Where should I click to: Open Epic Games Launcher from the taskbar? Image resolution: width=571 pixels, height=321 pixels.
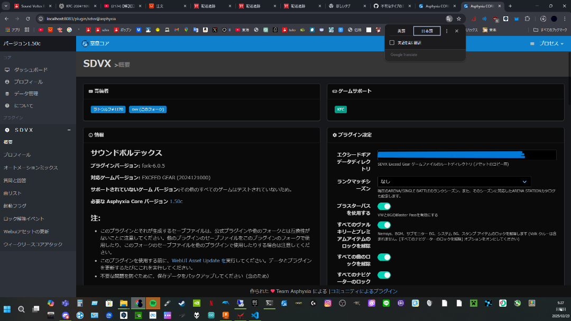(x=255, y=303)
